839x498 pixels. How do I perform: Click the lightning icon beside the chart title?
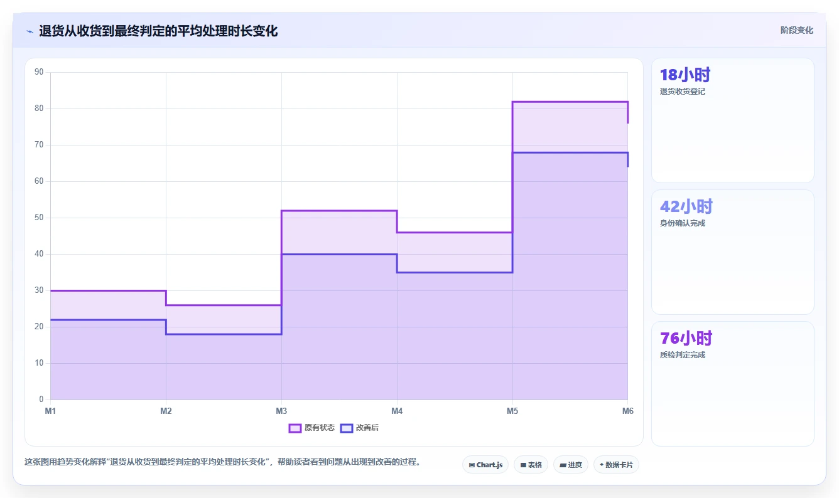tap(30, 31)
